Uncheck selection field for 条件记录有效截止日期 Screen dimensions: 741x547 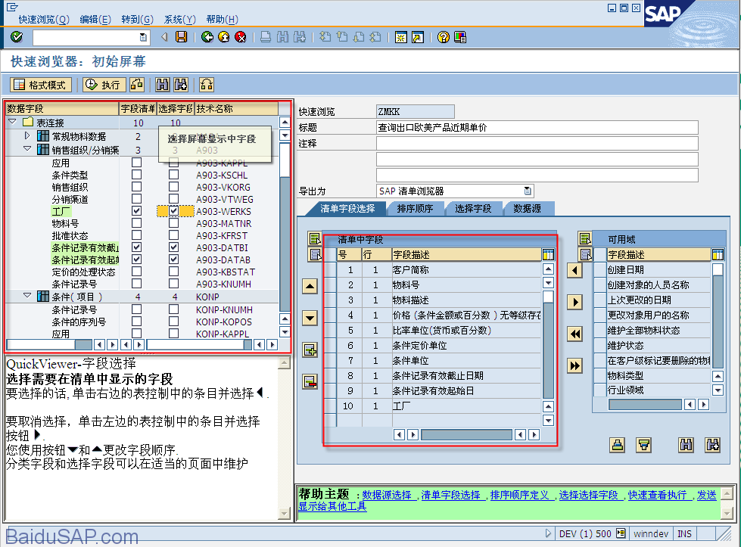tap(174, 247)
